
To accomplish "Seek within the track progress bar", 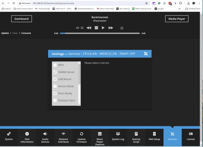I will 100,33.
